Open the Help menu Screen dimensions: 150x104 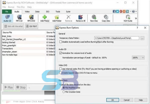29,7
